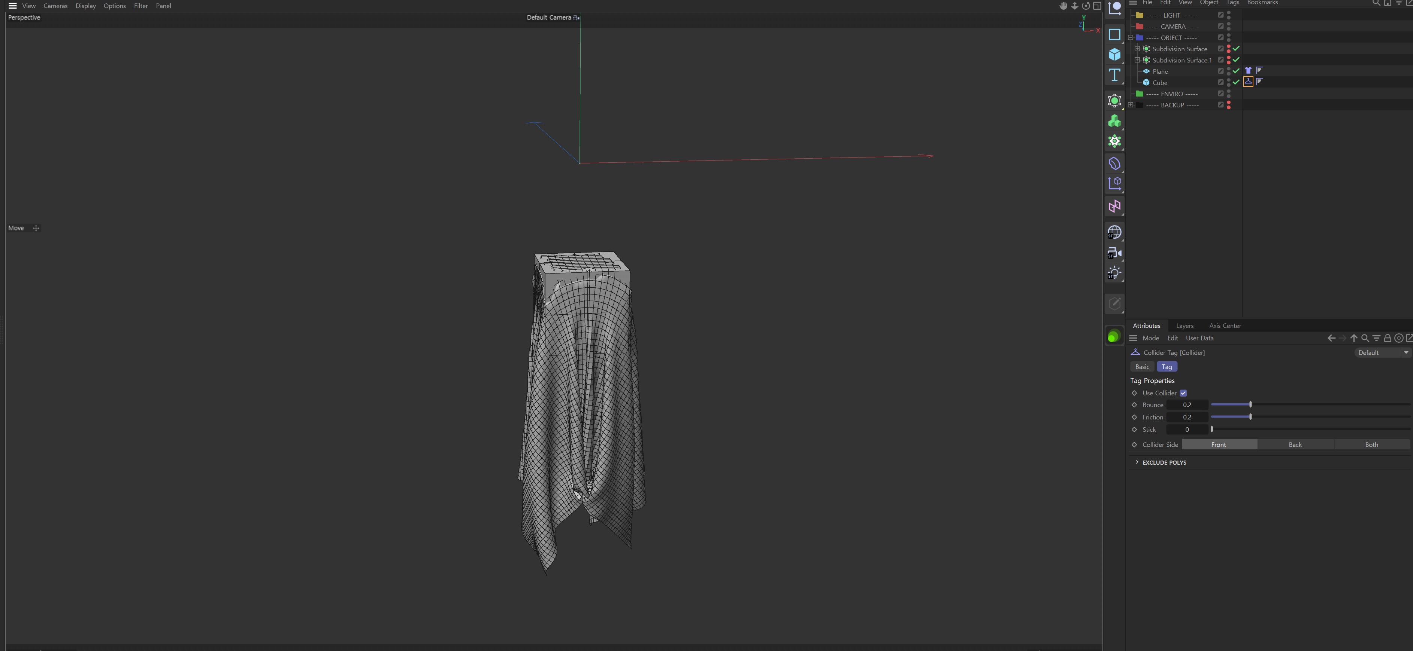Click the viewport rotate camera icon
Image resolution: width=1413 pixels, height=651 pixels.
pos(1086,6)
